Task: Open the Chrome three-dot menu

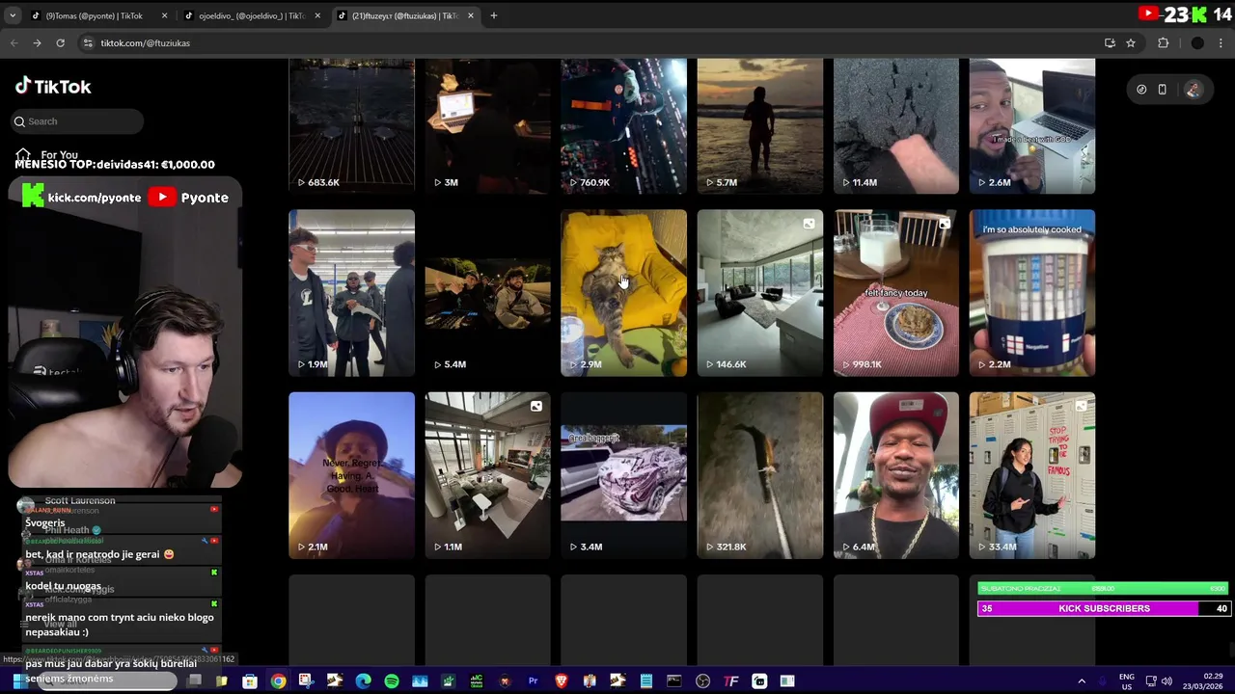Action: coord(1221,42)
